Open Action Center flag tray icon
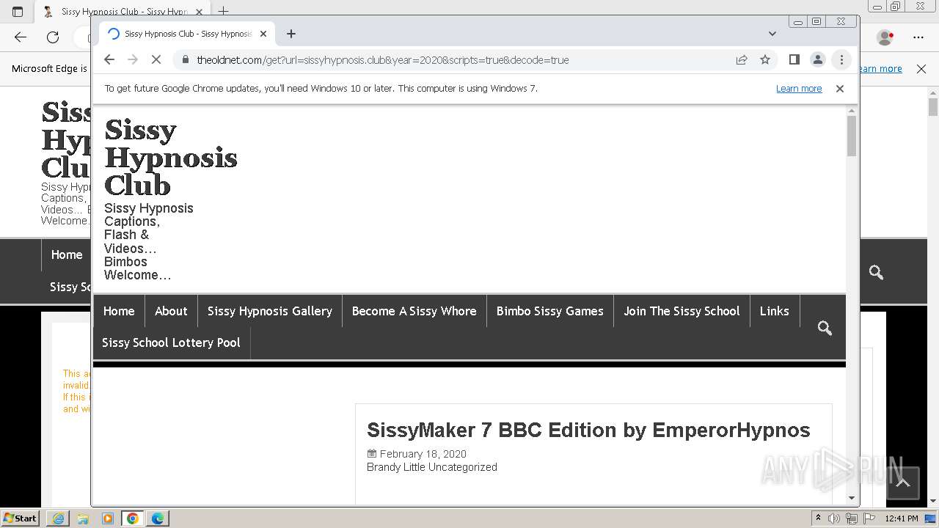 pyautogui.click(x=869, y=518)
